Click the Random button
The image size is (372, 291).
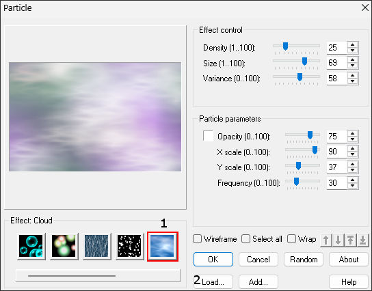[x=304, y=260]
